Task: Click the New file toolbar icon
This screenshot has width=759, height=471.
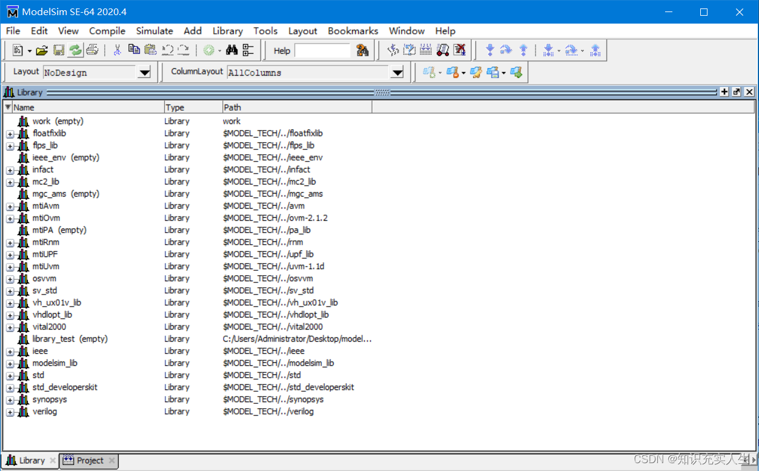Action: click(18, 50)
